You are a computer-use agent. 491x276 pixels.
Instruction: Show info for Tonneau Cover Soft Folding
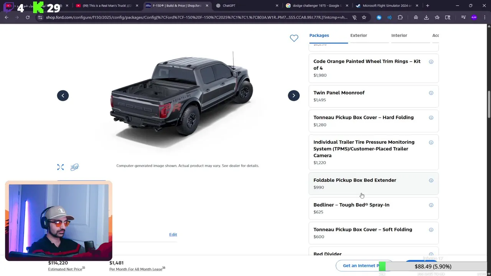click(431, 230)
